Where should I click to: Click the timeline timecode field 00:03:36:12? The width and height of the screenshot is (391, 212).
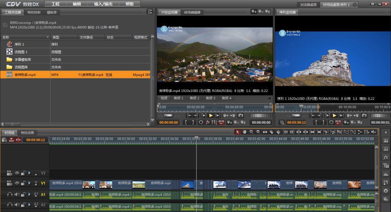coord(35,140)
